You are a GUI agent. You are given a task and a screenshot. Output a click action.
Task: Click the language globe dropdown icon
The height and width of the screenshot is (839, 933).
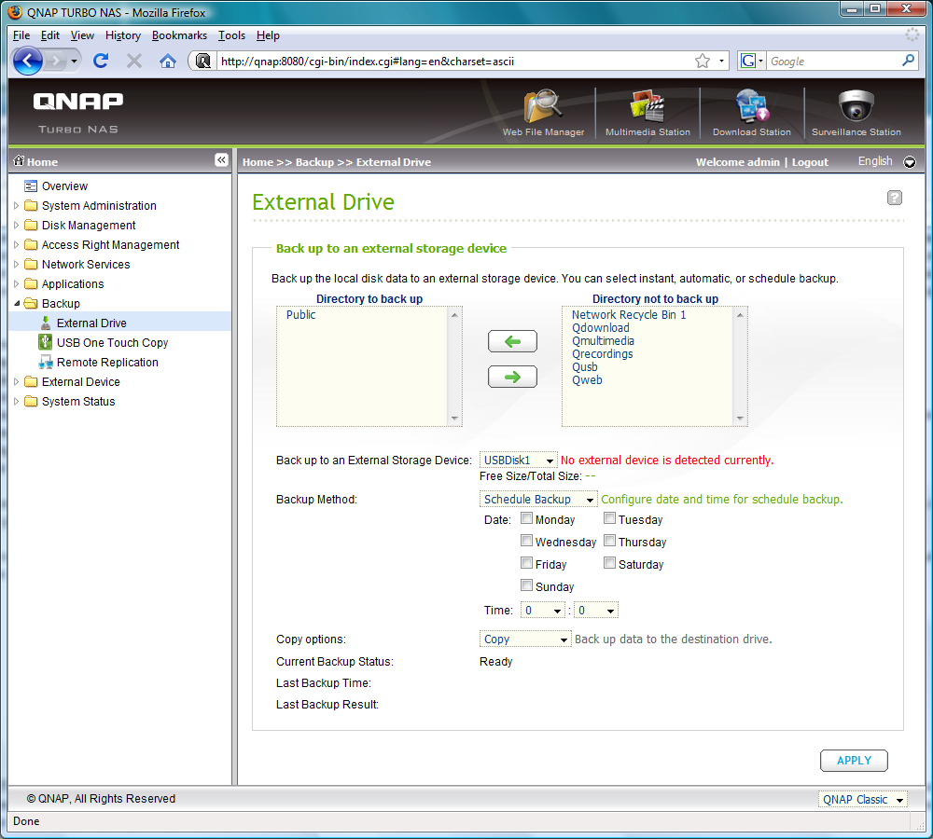[909, 161]
